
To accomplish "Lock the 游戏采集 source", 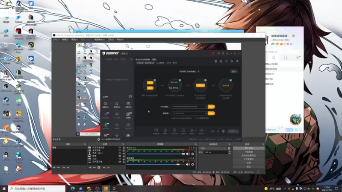I will point(124,151).
